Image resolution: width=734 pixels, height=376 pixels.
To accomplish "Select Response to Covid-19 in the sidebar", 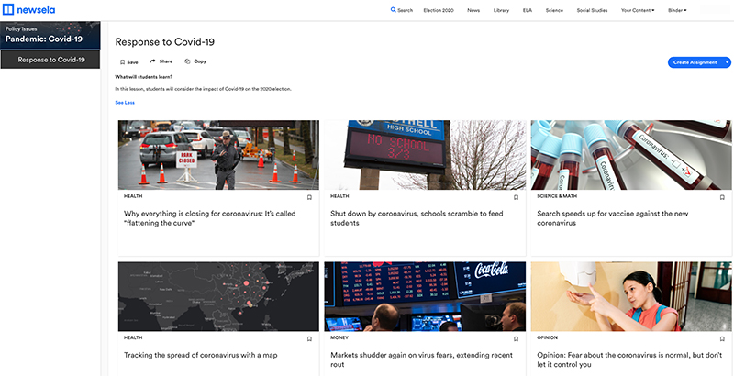I will coord(50,60).
